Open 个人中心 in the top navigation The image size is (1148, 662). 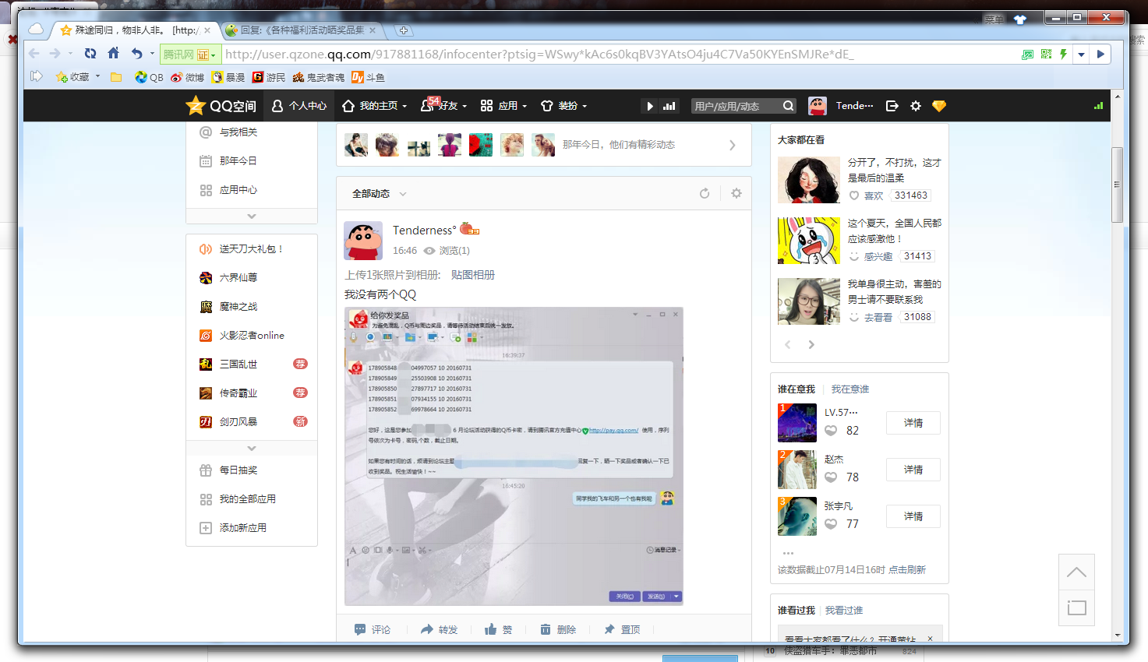pos(299,106)
